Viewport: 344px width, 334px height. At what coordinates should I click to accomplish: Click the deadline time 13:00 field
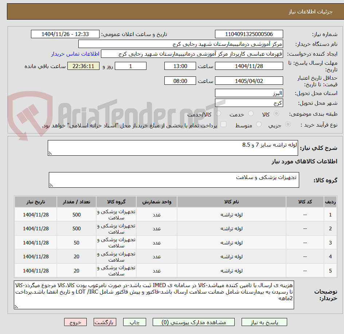coord(180,66)
